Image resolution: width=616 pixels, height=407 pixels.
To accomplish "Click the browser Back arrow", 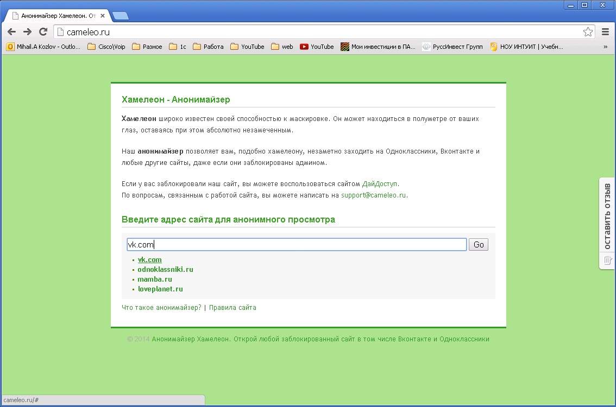I will click(x=11, y=32).
